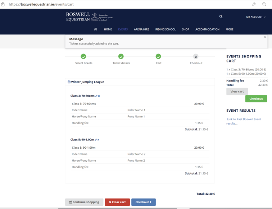This screenshot has width=272, height=209.
Task: Click the horizontal scrollbar at page bottom
Action: pyautogui.click(x=117, y=209)
